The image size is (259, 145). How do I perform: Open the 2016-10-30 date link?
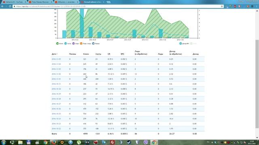(56, 89)
